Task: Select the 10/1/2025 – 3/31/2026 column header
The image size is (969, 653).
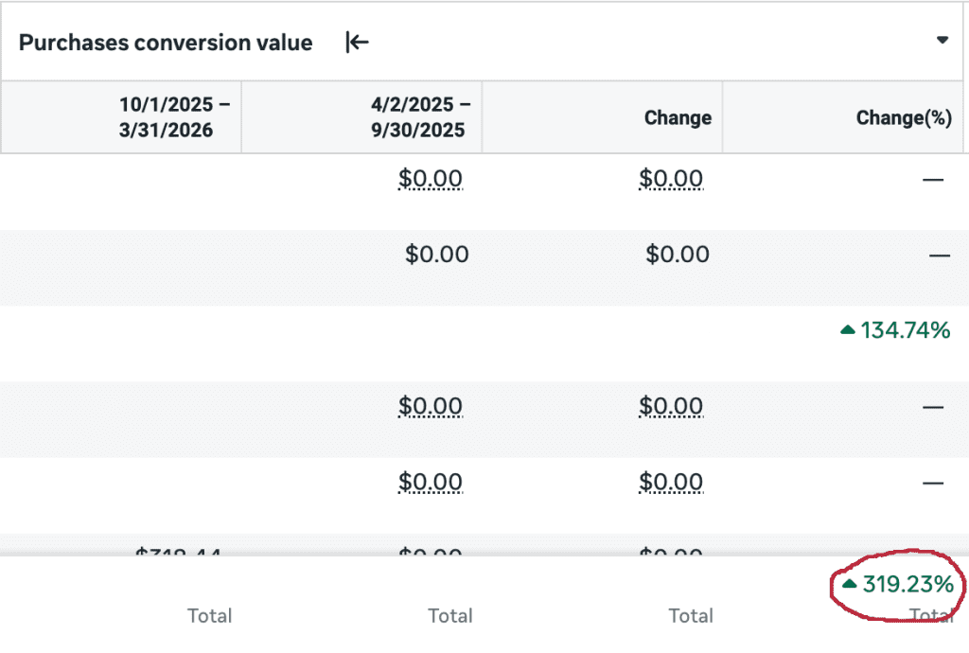Action: pos(174,117)
